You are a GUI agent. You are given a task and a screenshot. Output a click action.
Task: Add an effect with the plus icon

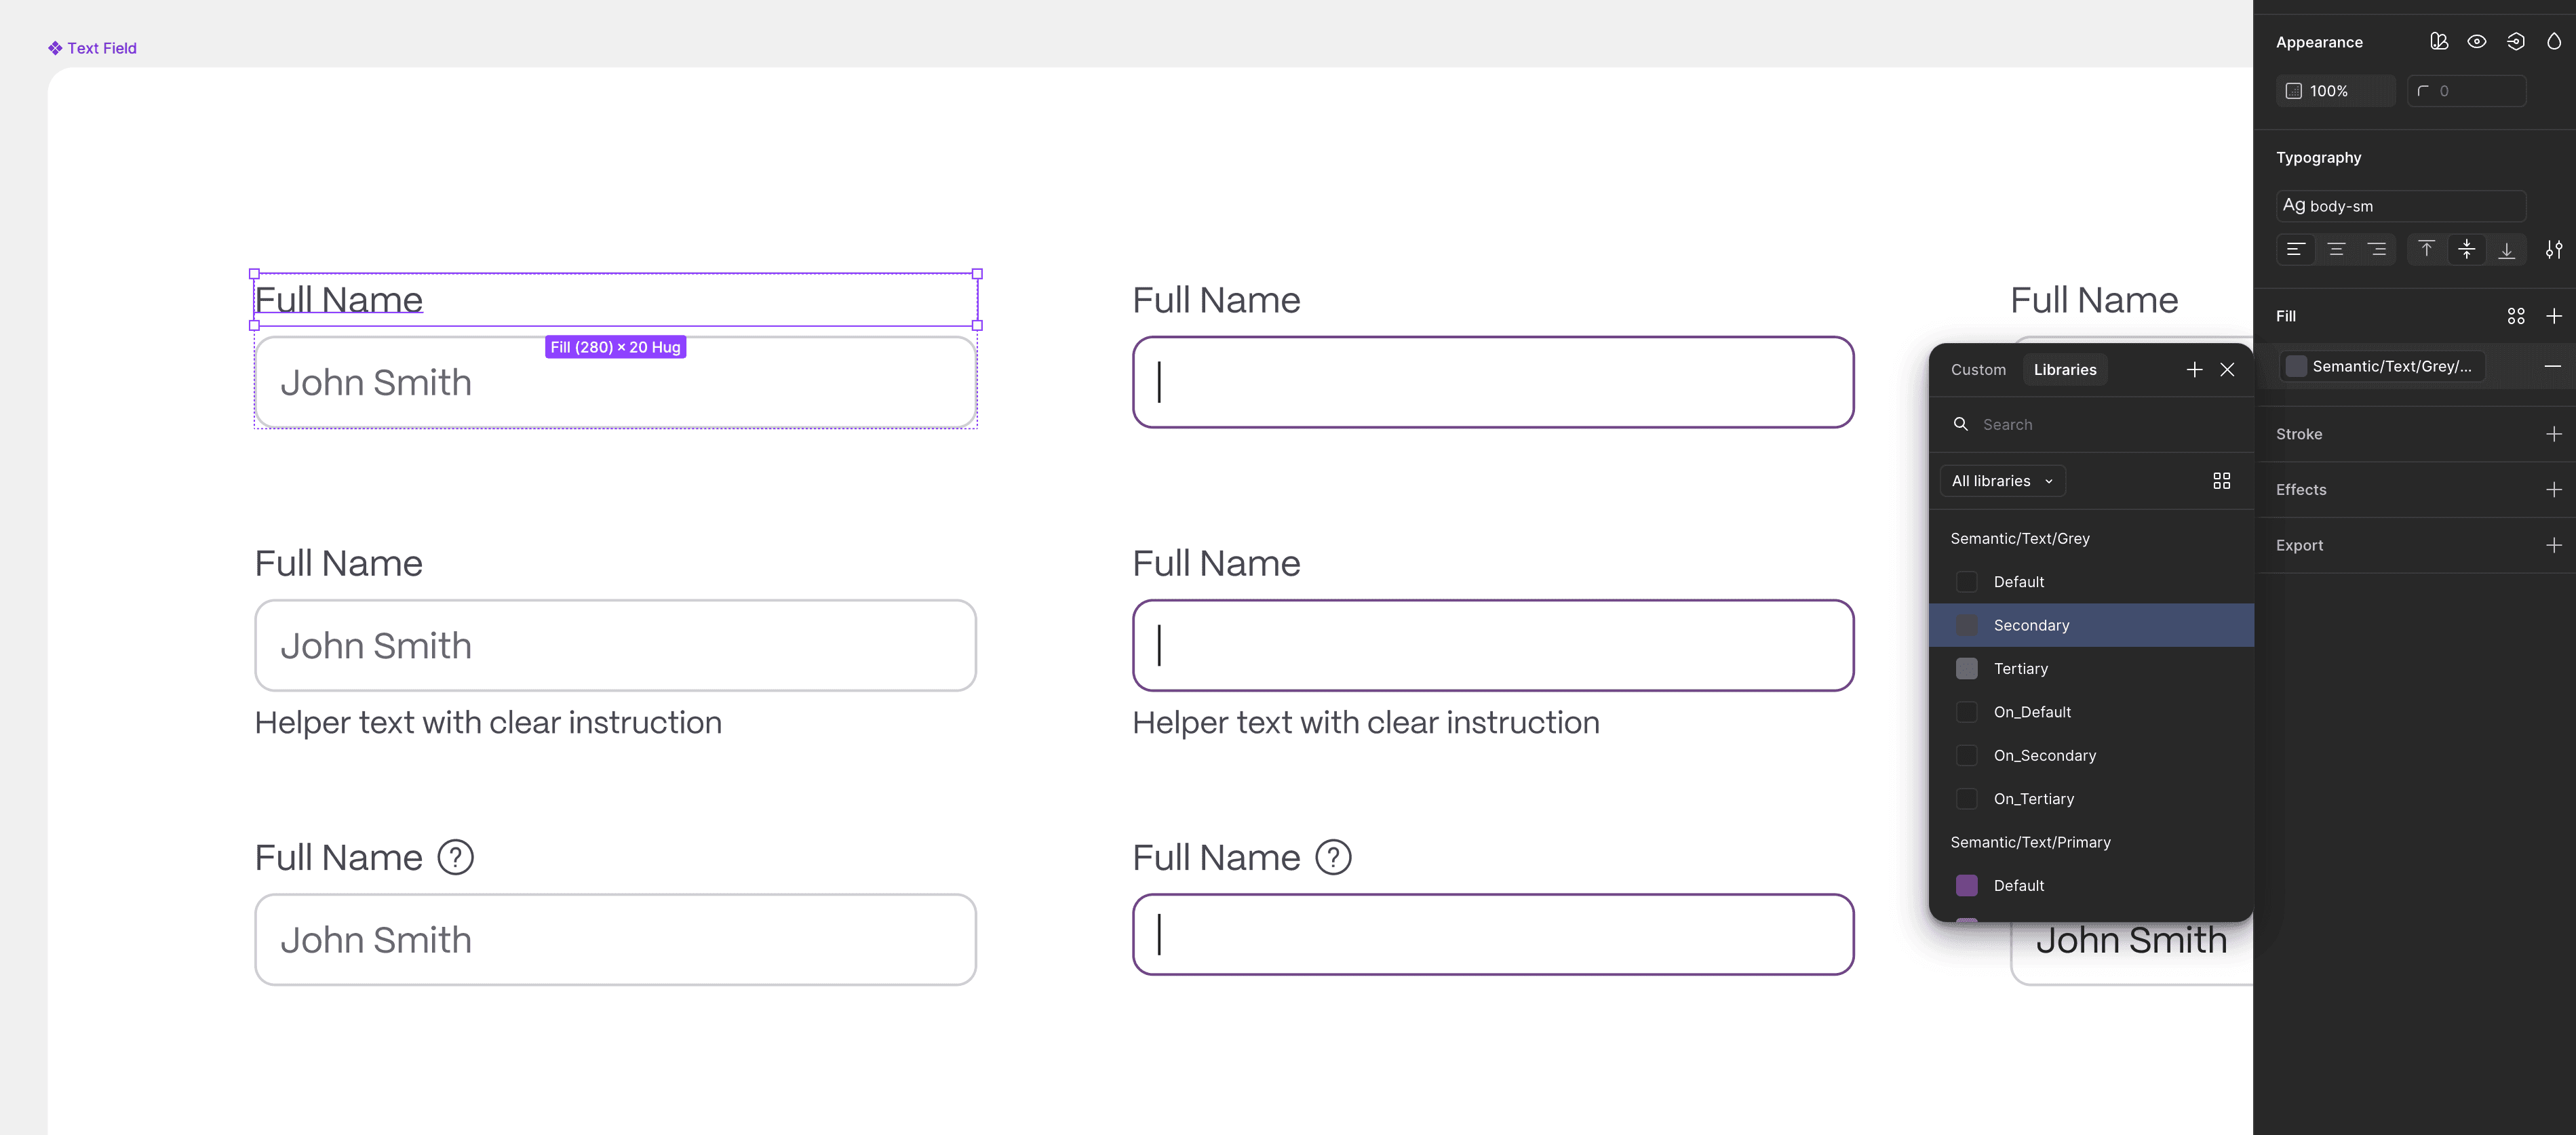point(2553,489)
